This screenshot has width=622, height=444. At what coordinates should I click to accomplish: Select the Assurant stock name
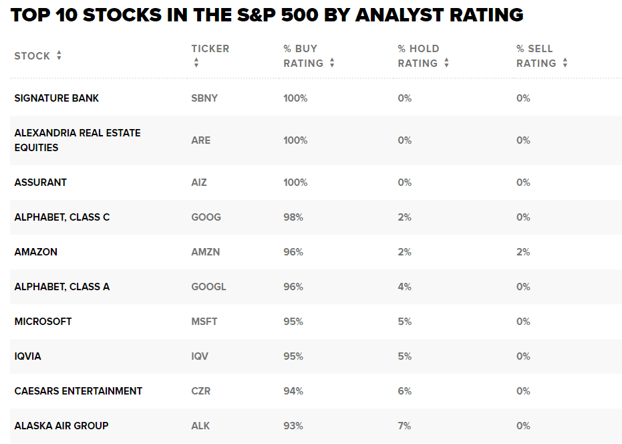(x=41, y=183)
